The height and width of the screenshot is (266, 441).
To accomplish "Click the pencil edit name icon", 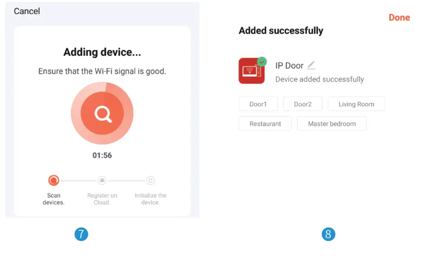I will click(311, 65).
